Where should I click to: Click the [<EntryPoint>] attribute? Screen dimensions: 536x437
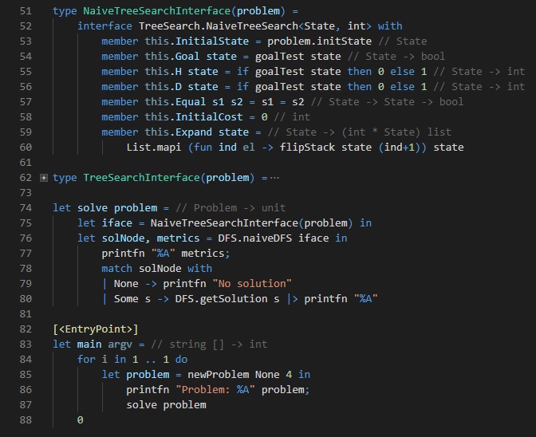95,329
